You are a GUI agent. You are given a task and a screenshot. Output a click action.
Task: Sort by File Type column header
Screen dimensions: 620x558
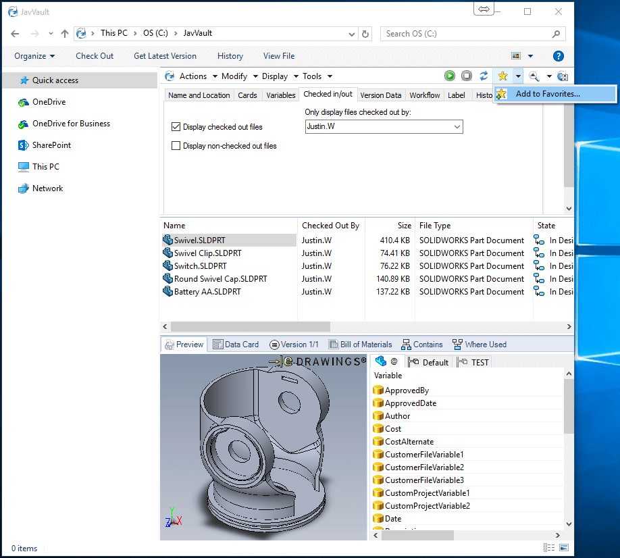point(473,226)
